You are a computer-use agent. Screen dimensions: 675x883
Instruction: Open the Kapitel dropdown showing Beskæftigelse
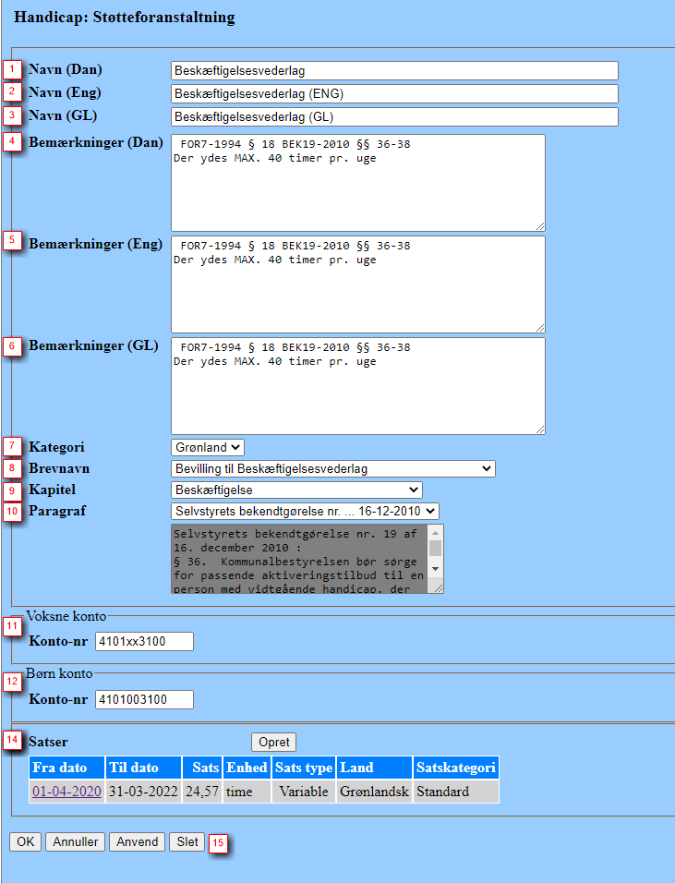tap(296, 490)
